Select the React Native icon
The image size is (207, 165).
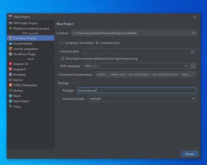[x=10, y=101]
